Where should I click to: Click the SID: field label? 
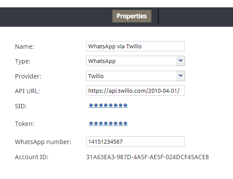21,106
